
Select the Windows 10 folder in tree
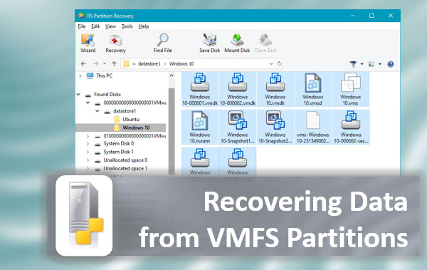[132, 128]
